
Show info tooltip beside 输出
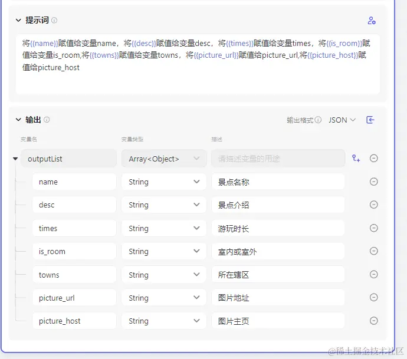(47, 120)
